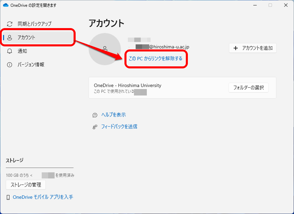
Task: Click the sync arrows icon
Action: point(9,24)
